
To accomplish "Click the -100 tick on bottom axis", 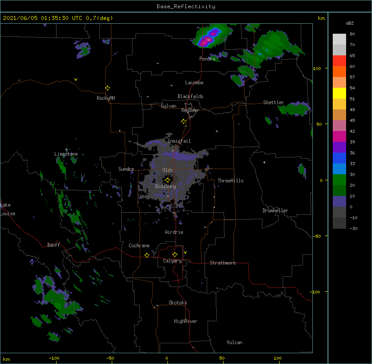I will (54, 358).
